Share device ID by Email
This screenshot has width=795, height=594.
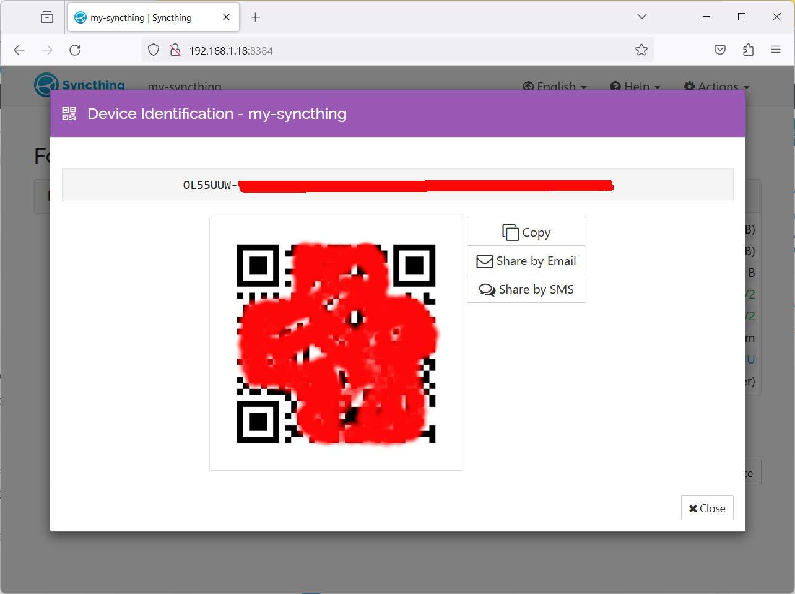[x=526, y=261]
